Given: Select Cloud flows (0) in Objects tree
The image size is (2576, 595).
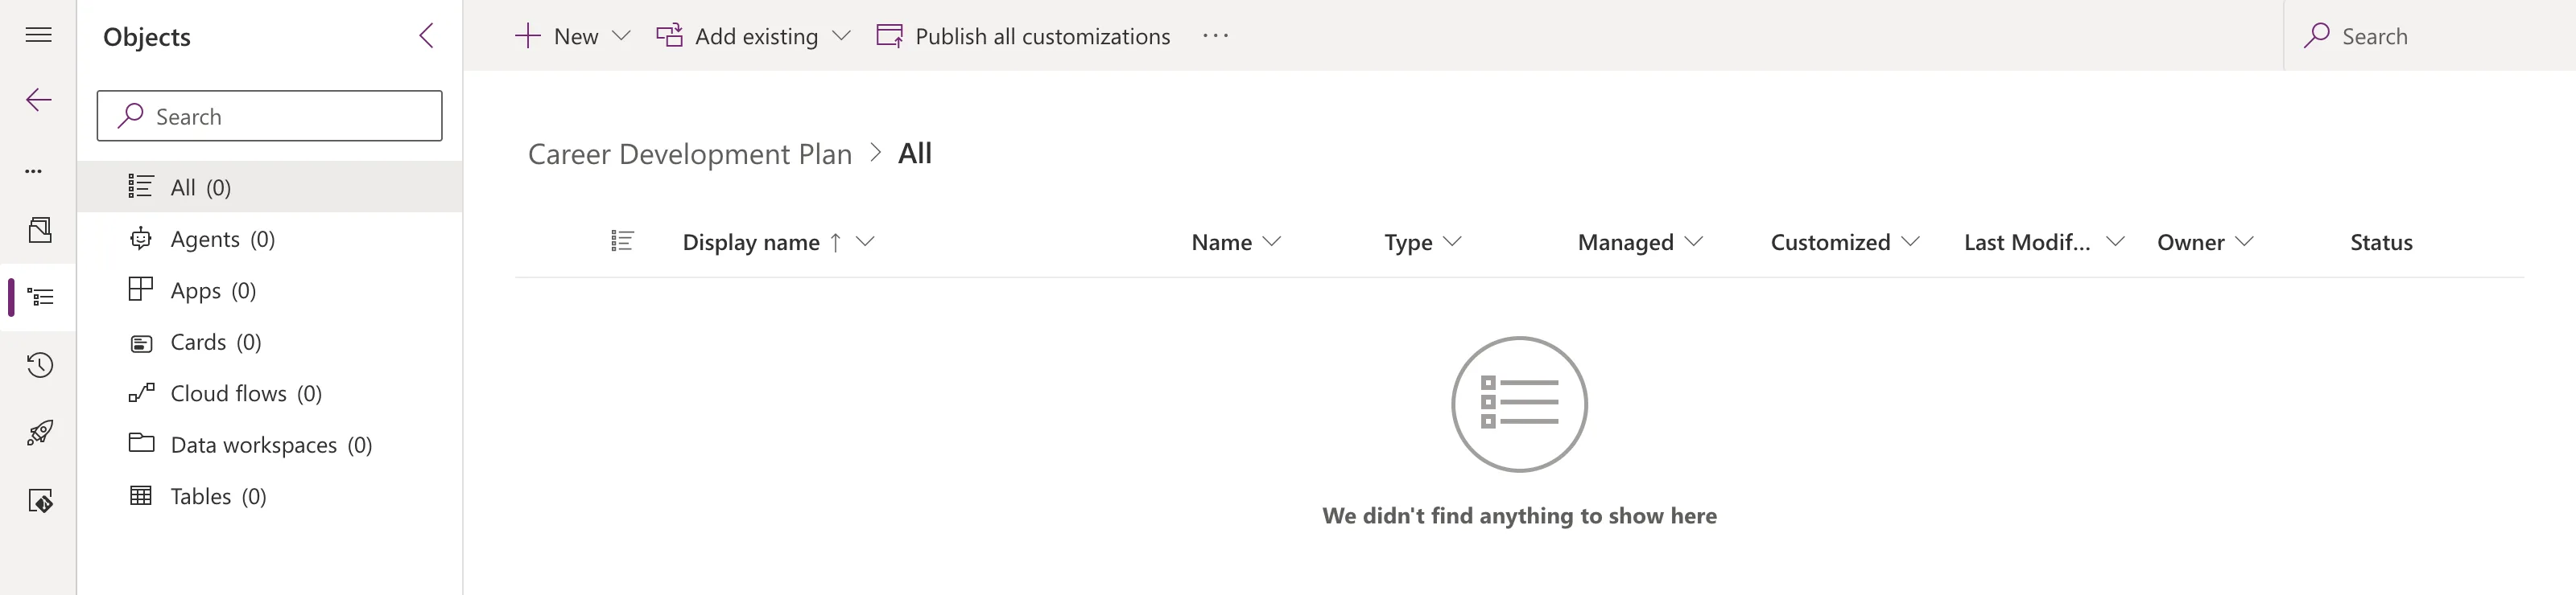Looking at the screenshot, I should coord(270,393).
